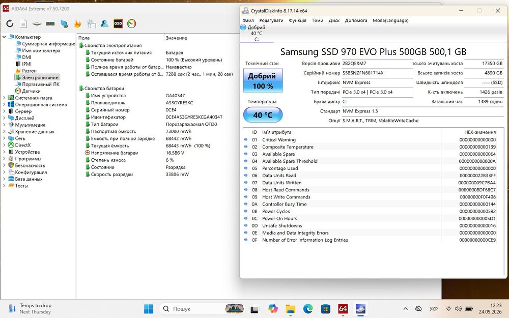Click the firmware version field 2B2QEXM7

pos(377,63)
